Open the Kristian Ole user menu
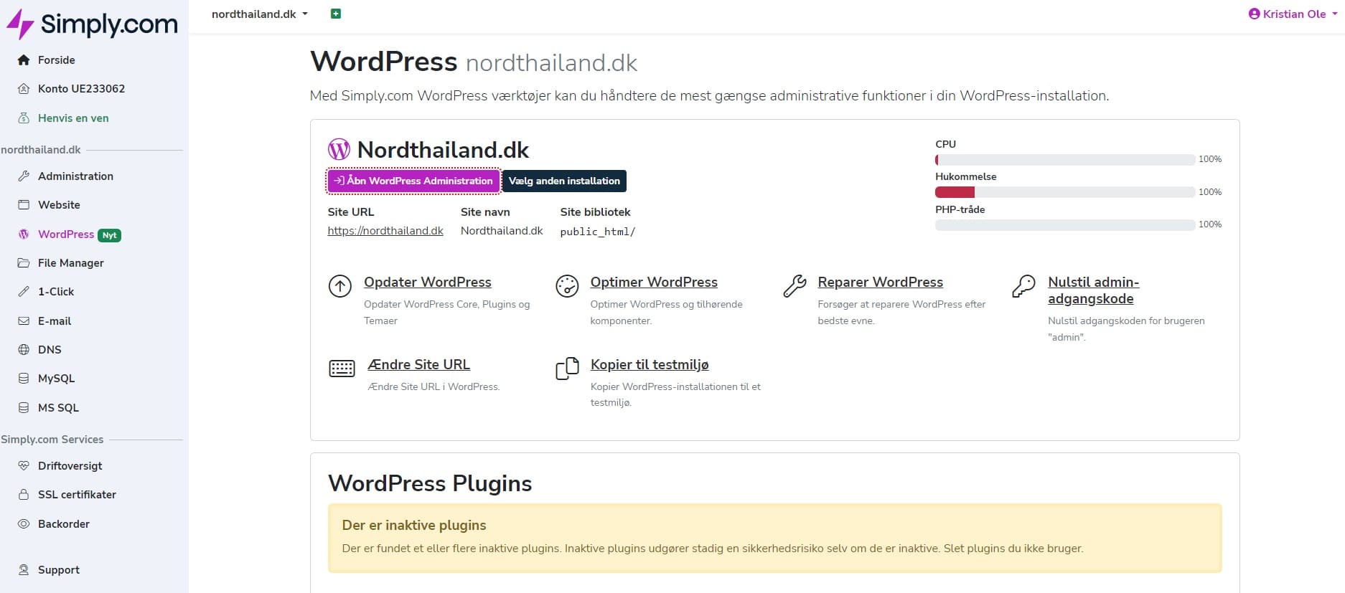1345x593 pixels. coord(1293,14)
